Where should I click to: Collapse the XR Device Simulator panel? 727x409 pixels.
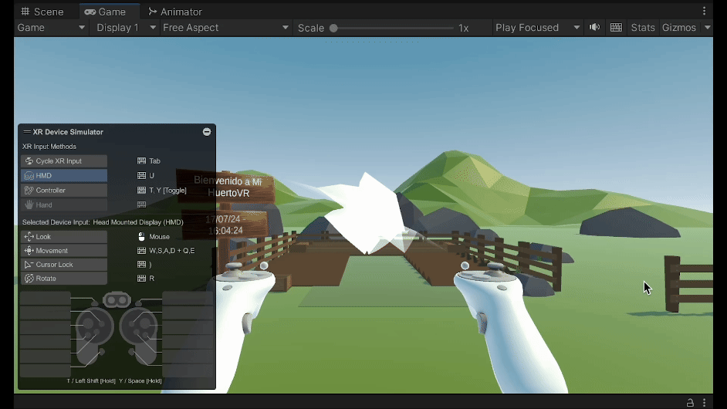207,132
